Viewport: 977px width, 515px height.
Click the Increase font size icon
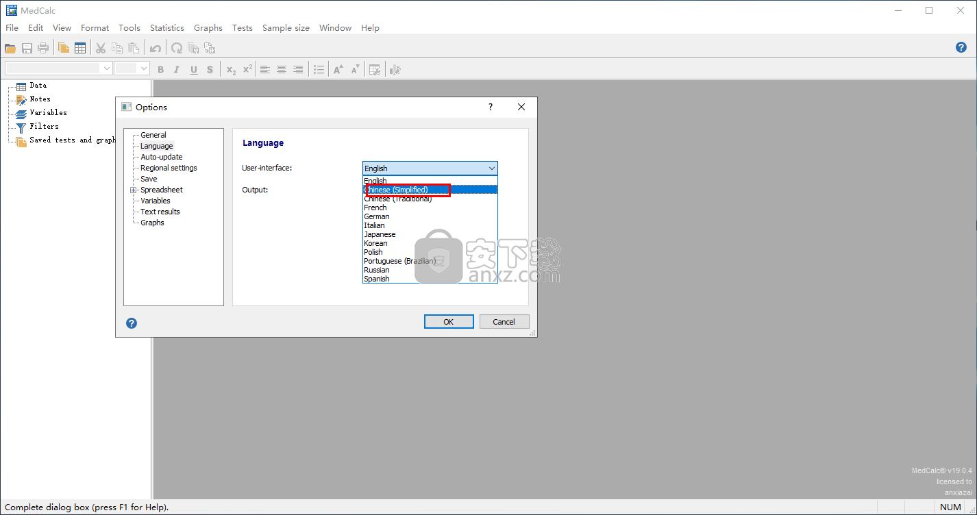pos(338,69)
